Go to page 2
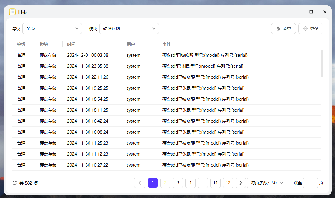 (x=165, y=183)
